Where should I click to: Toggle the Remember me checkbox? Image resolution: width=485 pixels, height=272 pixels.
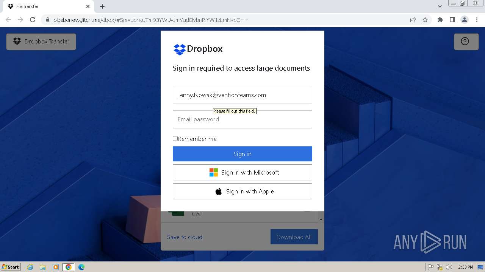[x=175, y=139]
